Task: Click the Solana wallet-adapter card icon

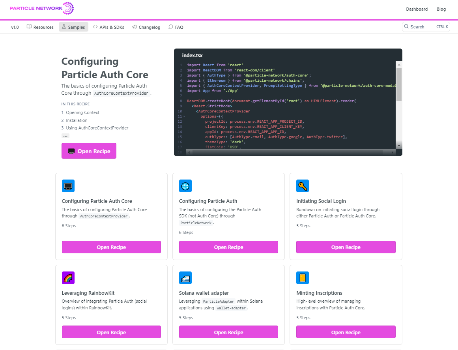Action: point(185,277)
